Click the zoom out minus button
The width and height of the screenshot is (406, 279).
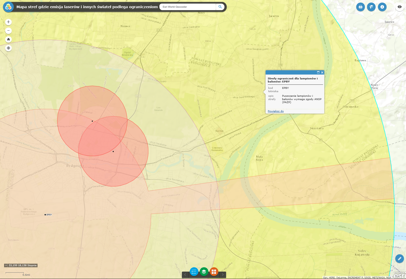coord(8,31)
